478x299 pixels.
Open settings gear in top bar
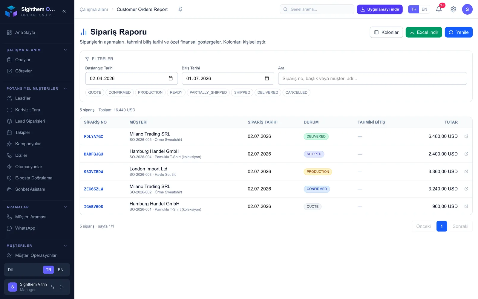pos(453,9)
